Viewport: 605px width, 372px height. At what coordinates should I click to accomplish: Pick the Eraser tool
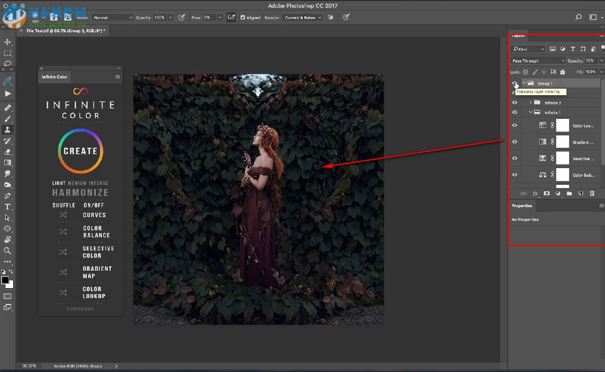point(8,152)
